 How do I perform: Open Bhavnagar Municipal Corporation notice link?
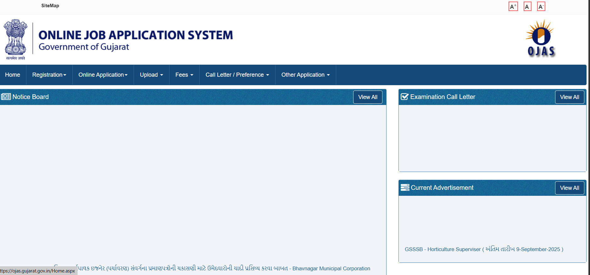[212, 268]
